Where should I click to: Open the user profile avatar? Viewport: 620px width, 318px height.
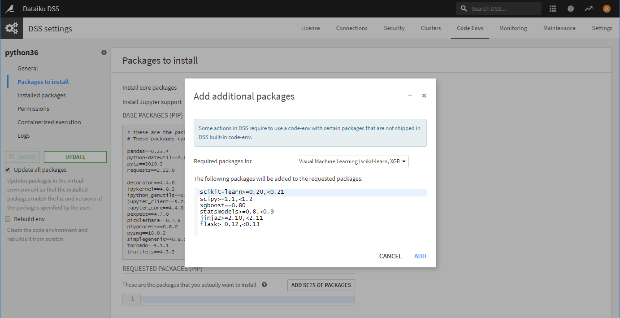(x=607, y=9)
